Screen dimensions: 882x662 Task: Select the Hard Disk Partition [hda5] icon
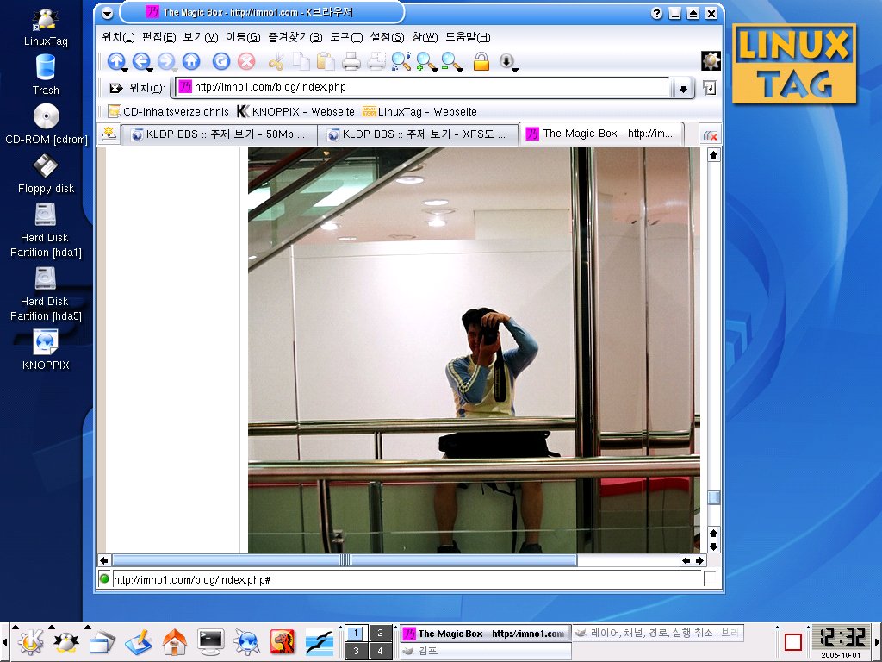46,294
